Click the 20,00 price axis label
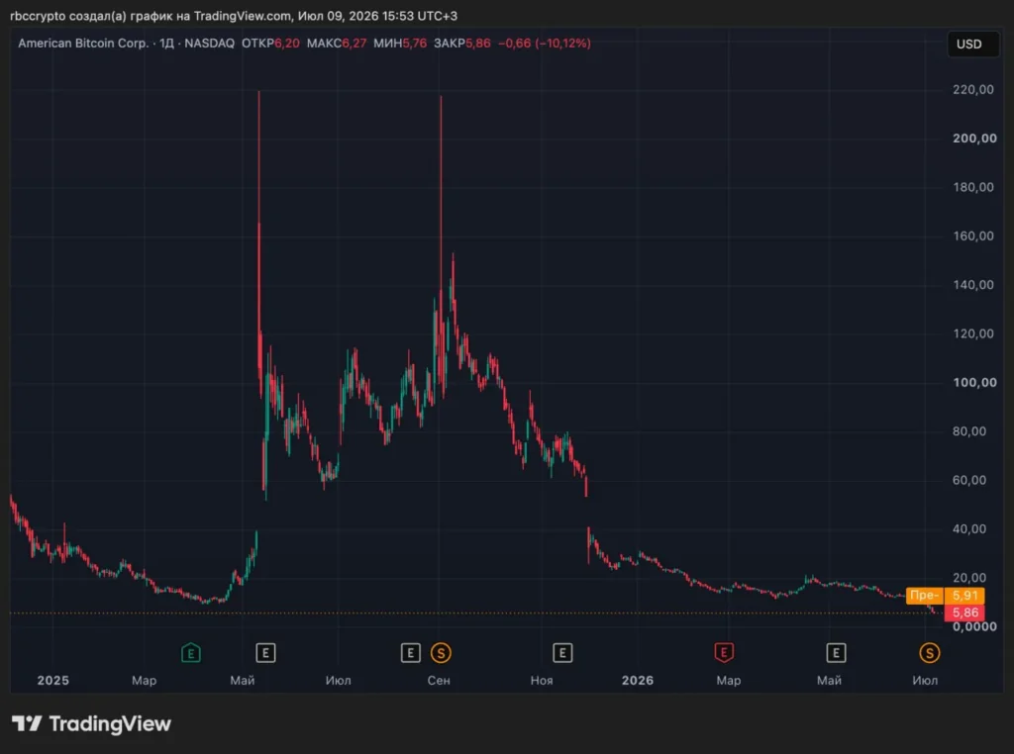Screen dimensions: 1014x754 (x=969, y=578)
